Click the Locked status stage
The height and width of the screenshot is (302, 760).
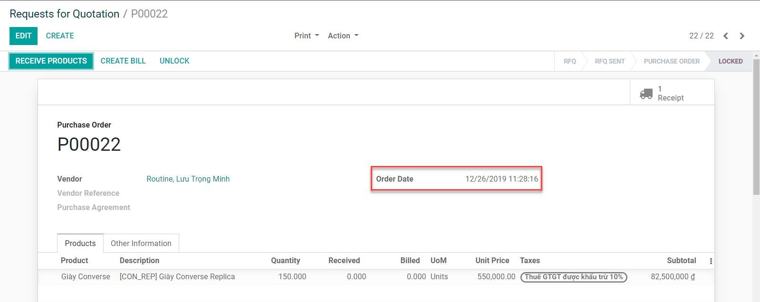(730, 62)
